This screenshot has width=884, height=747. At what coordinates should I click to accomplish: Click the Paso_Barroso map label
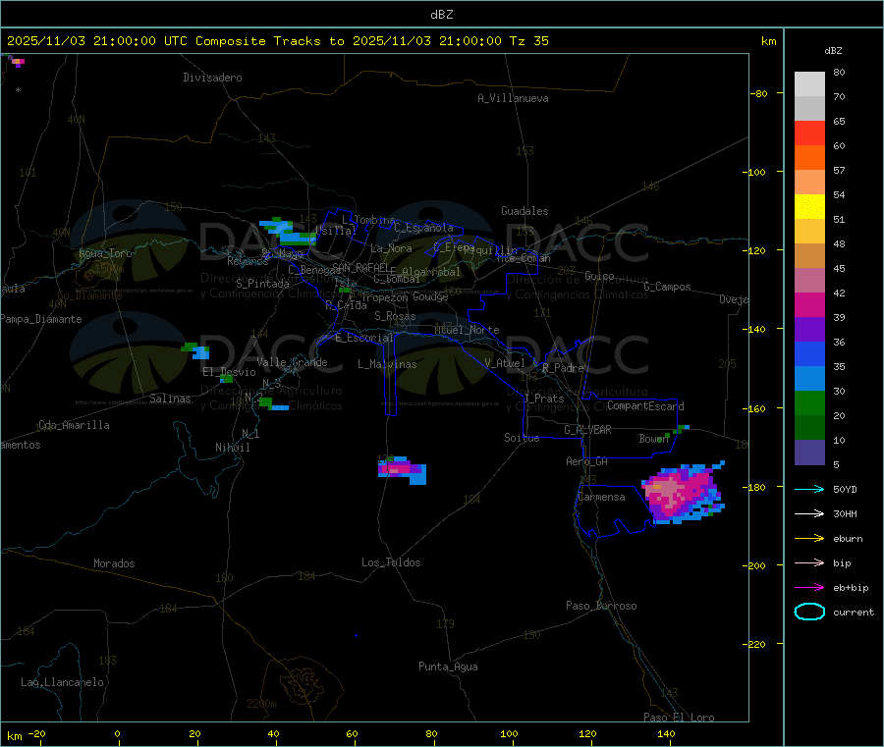601,606
